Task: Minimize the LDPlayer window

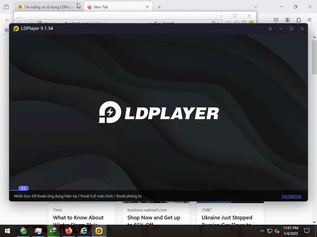Action: (280, 29)
